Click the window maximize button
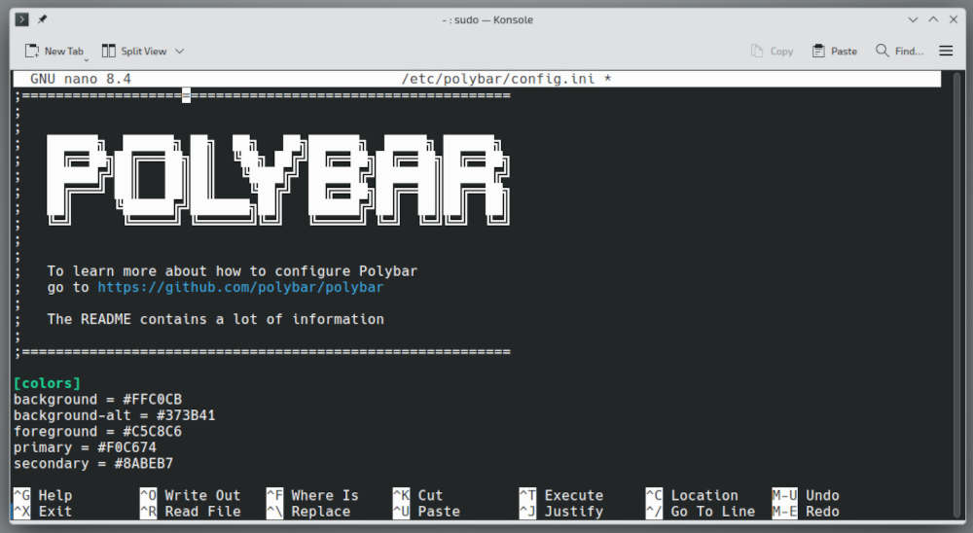 (x=933, y=19)
